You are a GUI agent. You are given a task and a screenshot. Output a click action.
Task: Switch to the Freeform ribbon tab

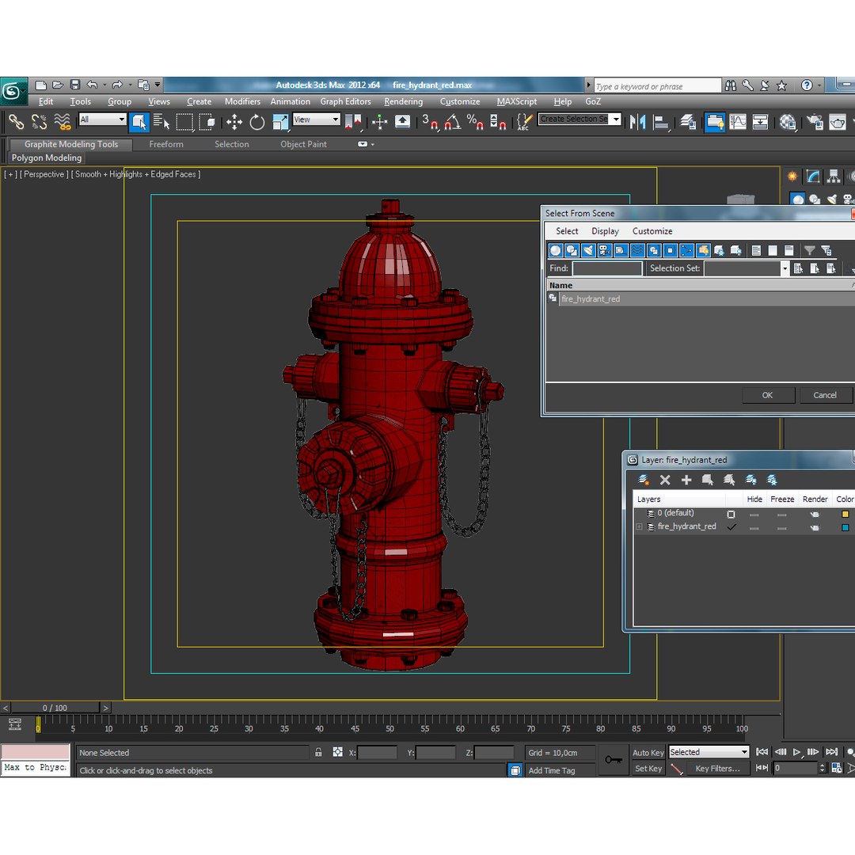point(165,145)
